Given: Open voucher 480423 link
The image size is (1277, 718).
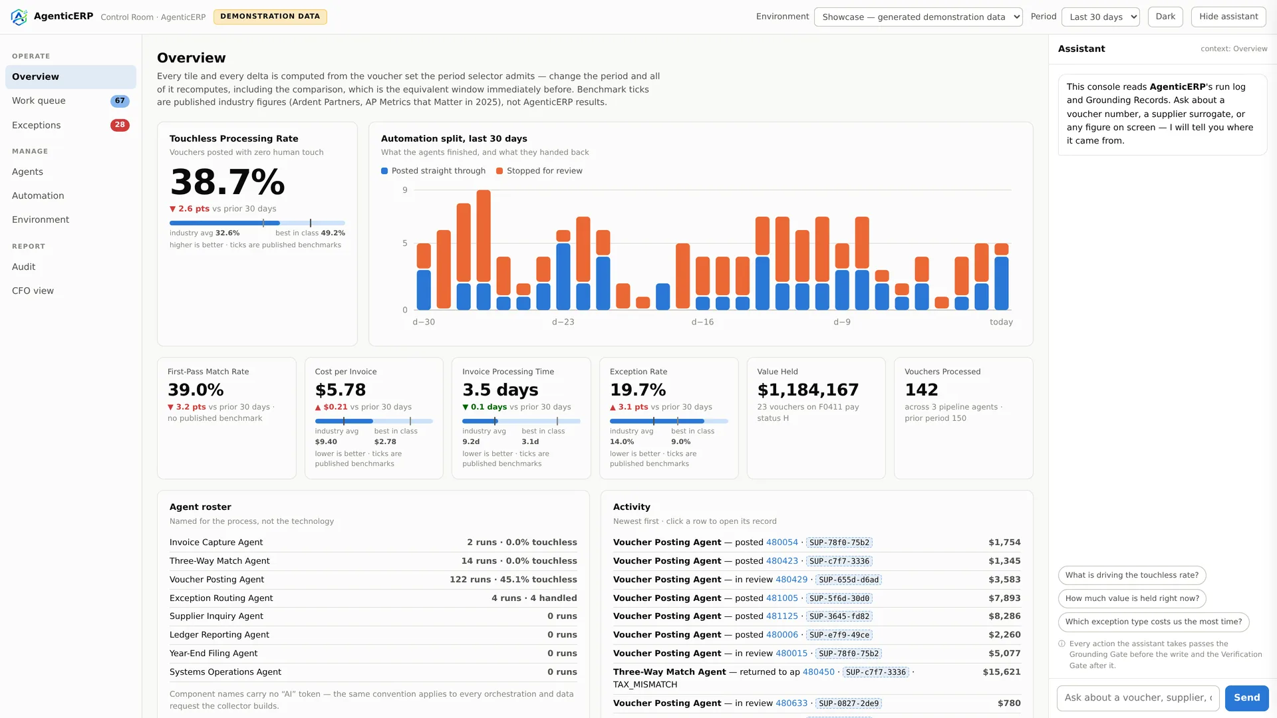Looking at the screenshot, I should coord(781,561).
